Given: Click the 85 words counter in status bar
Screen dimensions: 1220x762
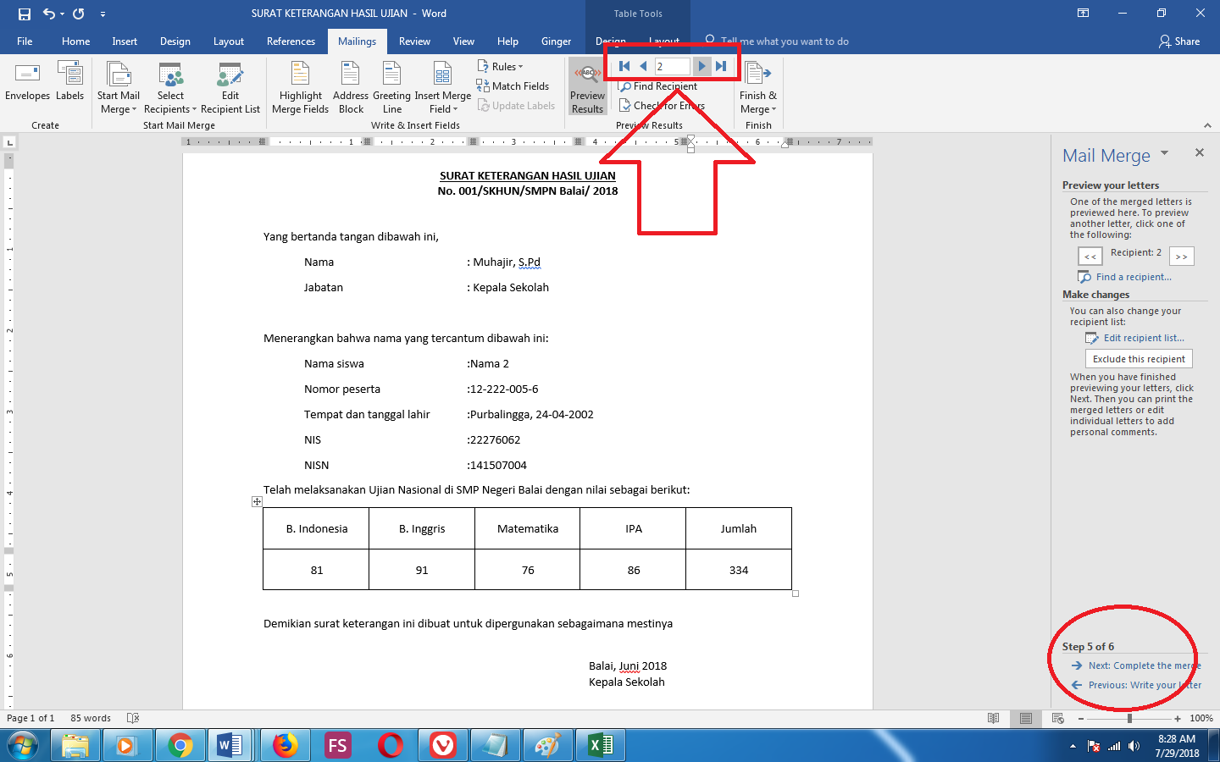Looking at the screenshot, I should point(91,718).
